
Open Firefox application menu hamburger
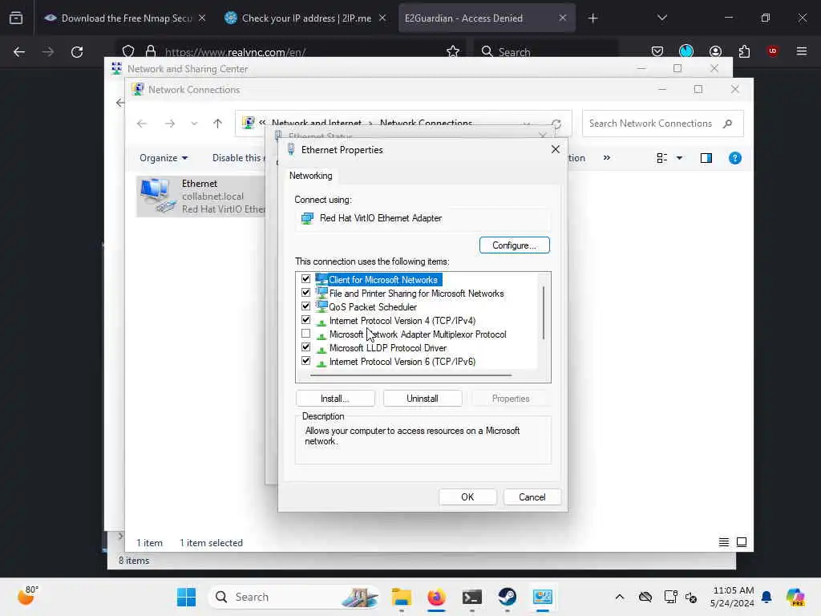click(801, 51)
